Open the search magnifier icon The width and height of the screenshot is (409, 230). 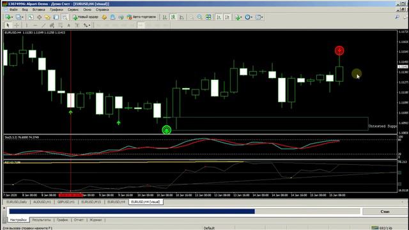[397, 17]
